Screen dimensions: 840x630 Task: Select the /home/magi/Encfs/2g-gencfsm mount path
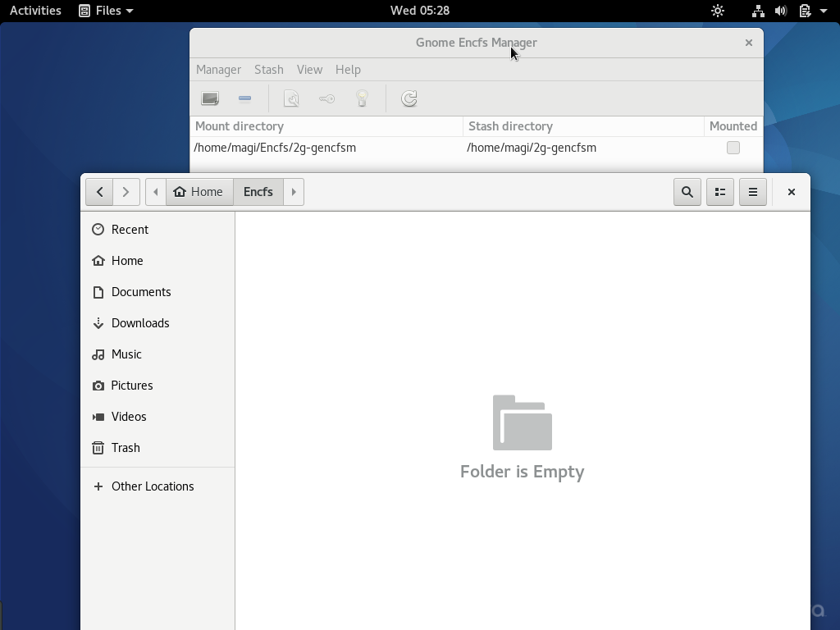(275, 148)
